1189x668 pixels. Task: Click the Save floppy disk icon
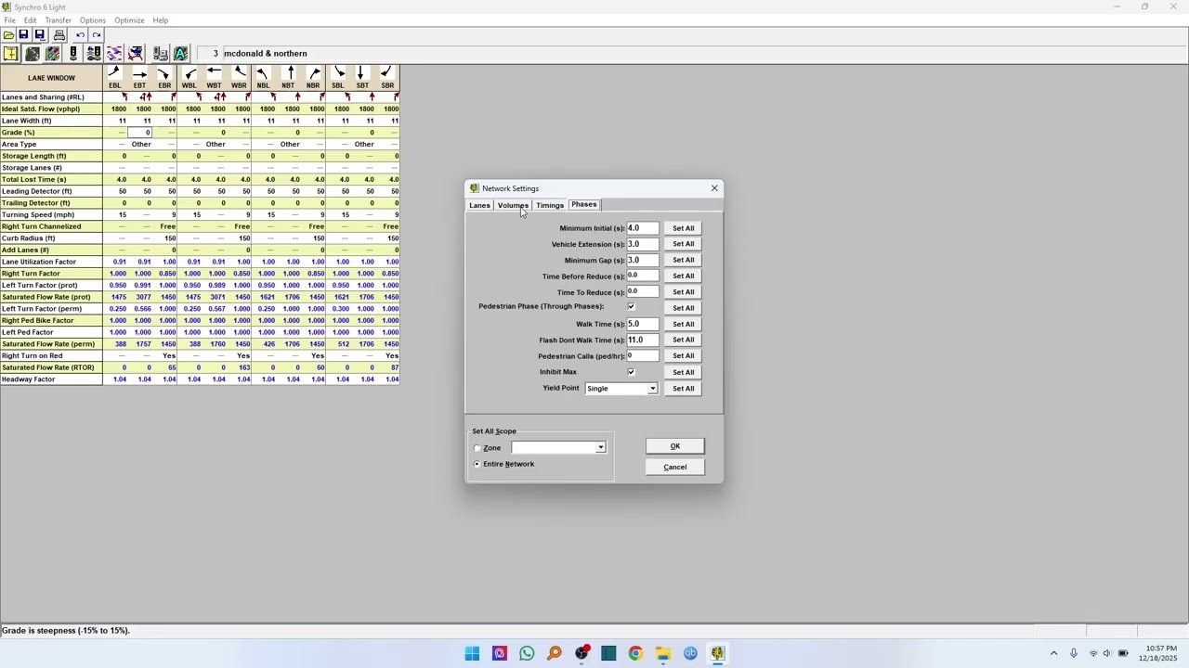pyautogui.click(x=24, y=35)
